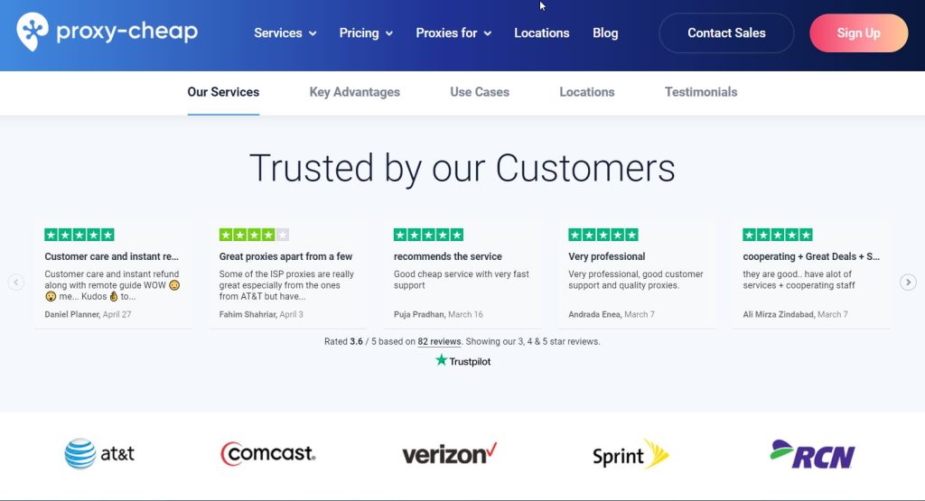The image size is (925, 501).
Task: Click the Sprint logo
Action: coord(630,454)
